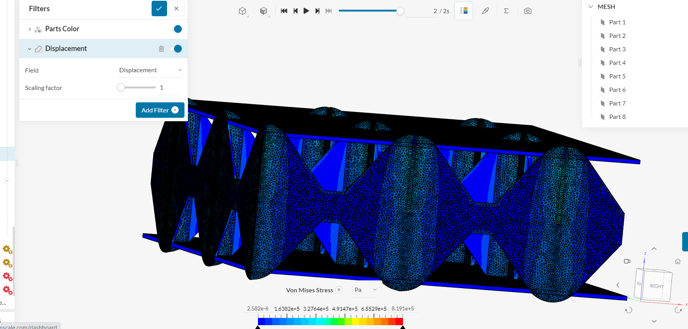Open the Field Displacement dropdown
688x329 pixels.
point(150,70)
